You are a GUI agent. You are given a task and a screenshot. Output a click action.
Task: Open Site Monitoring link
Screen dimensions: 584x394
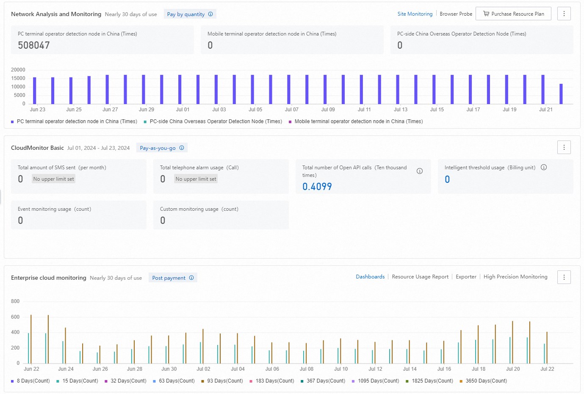pos(415,14)
